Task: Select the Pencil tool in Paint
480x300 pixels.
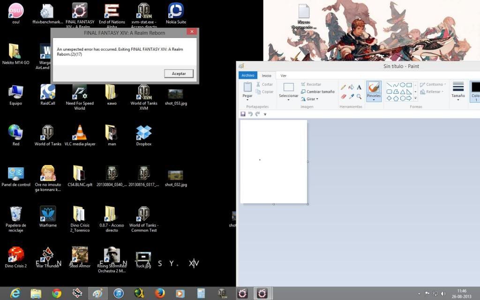Action: (344, 87)
